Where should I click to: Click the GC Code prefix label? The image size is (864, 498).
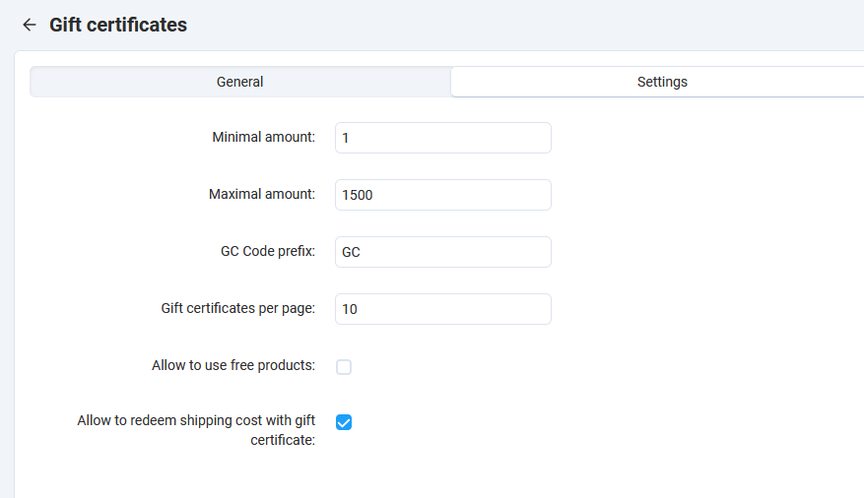[x=268, y=252]
